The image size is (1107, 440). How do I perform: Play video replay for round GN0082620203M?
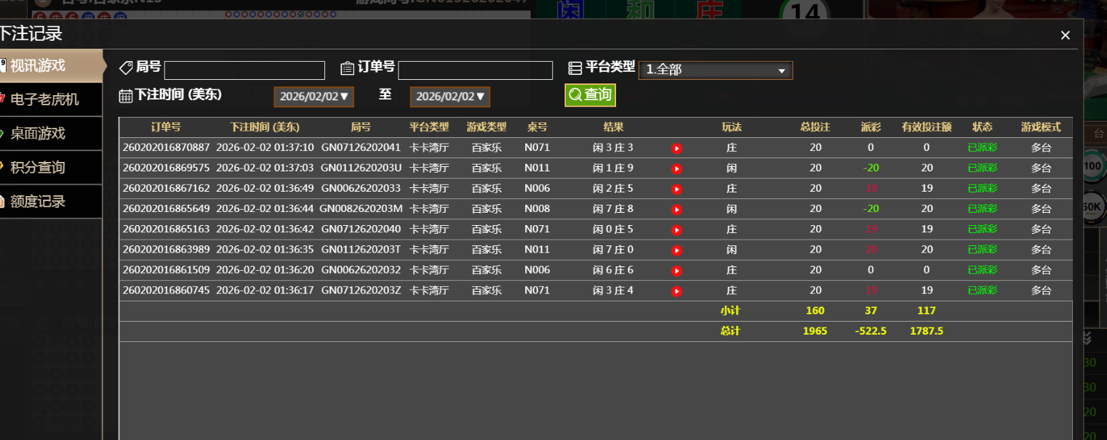point(676,209)
